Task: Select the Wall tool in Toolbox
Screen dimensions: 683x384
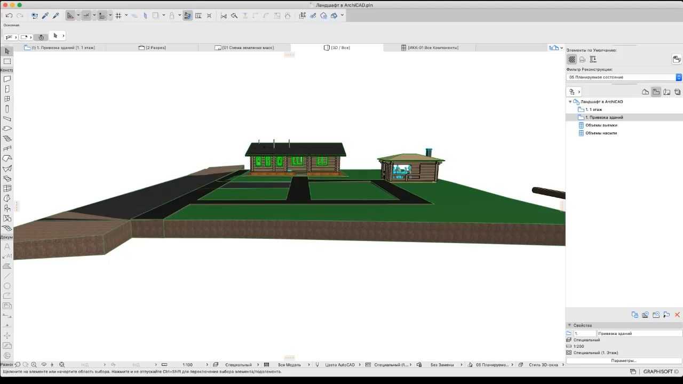Action: (x=7, y=79)
